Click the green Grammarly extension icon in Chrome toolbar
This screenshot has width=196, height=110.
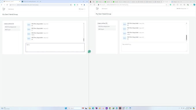tap(75, 5)
